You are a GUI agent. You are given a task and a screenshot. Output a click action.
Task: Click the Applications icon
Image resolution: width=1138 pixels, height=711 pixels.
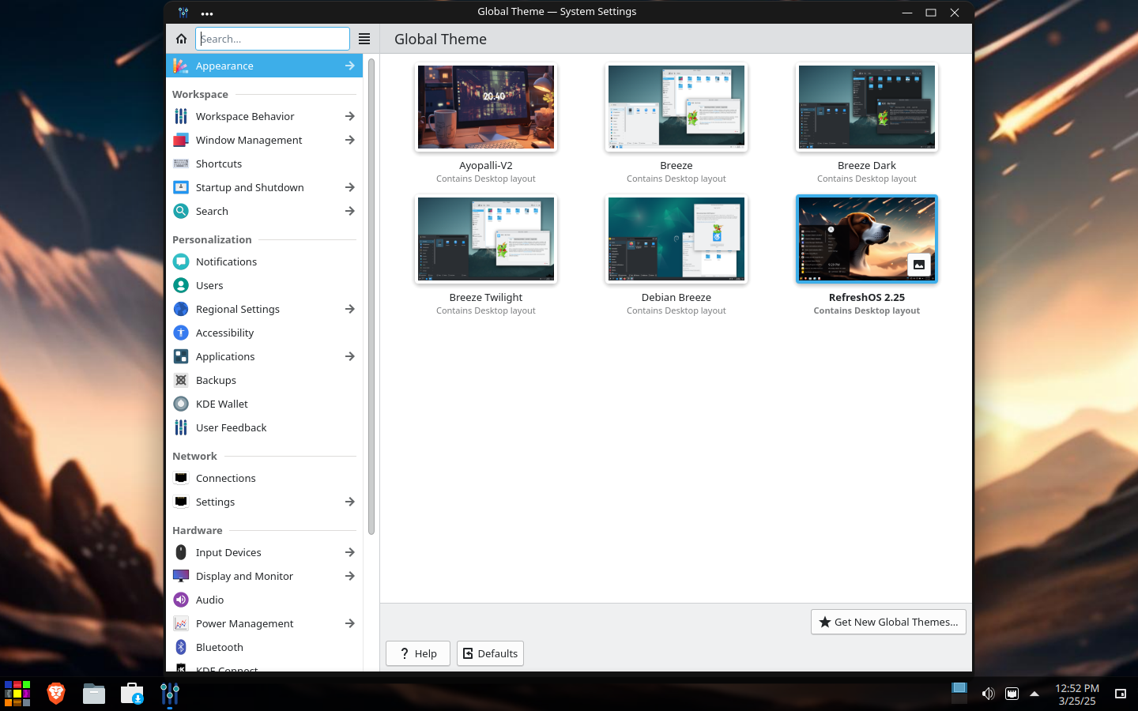181,356
